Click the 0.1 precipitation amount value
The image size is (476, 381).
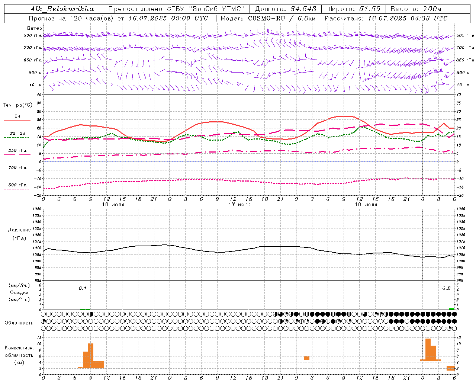pos(83,288)
